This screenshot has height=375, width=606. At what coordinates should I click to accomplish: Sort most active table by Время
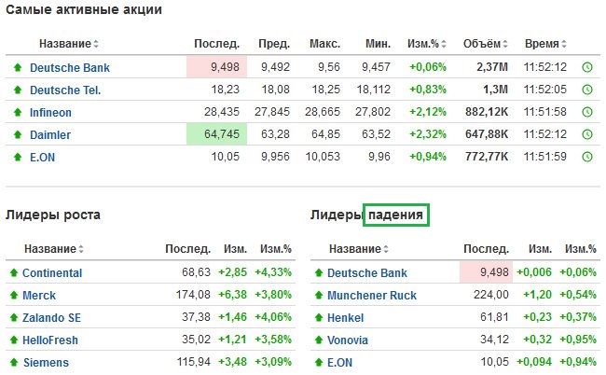tap(545, 44)
